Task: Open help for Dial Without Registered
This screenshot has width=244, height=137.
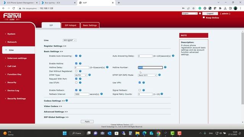Action: pyautogui.click(x=80, y=71)
